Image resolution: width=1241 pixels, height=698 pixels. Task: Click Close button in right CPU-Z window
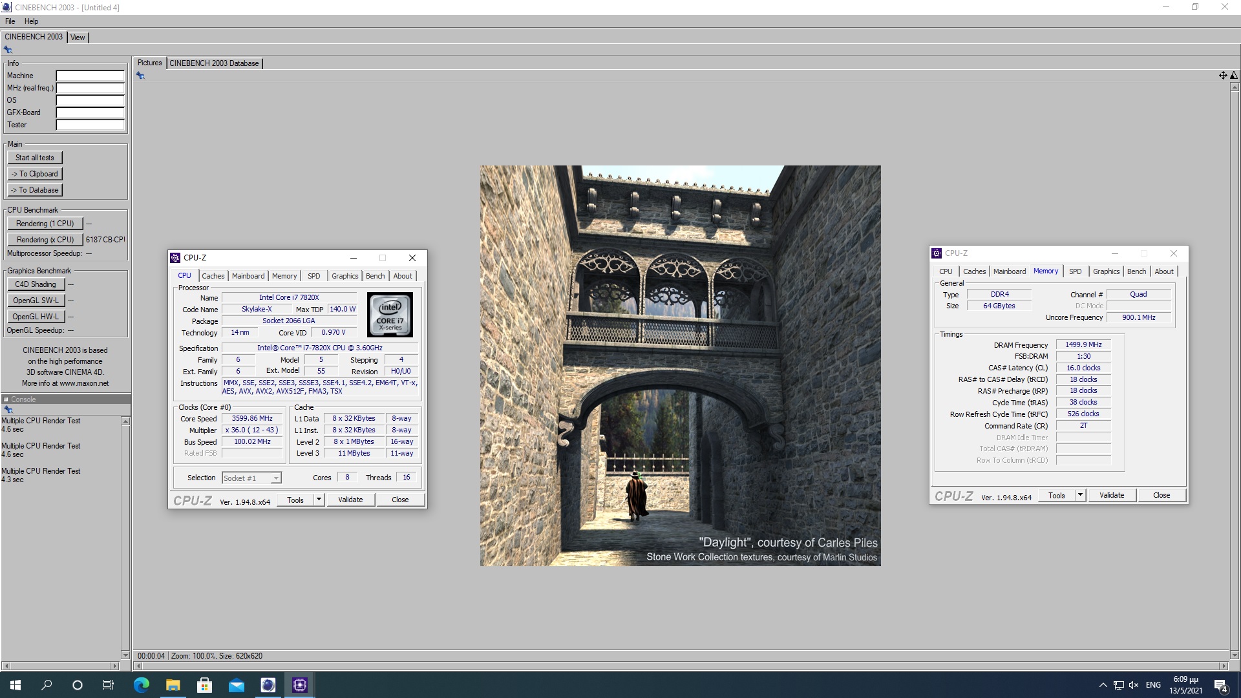pos(1161,495)
